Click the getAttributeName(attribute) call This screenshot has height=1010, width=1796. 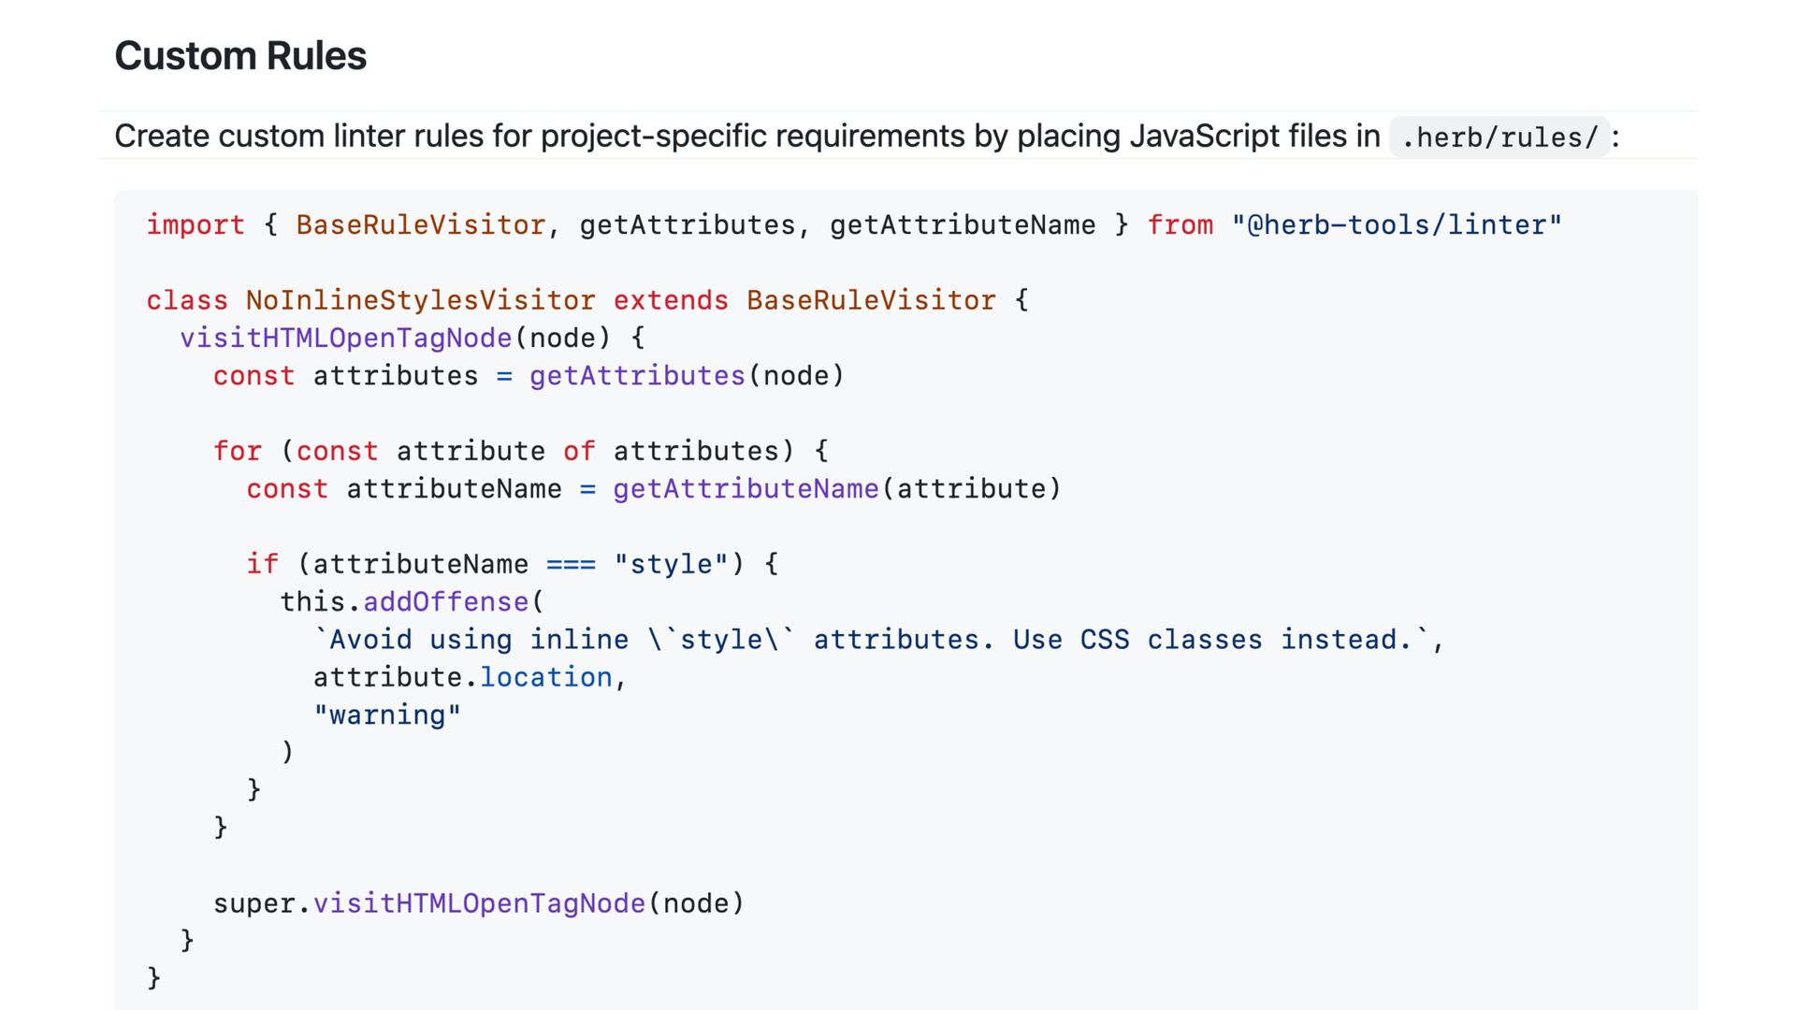[x=836, y=489]
